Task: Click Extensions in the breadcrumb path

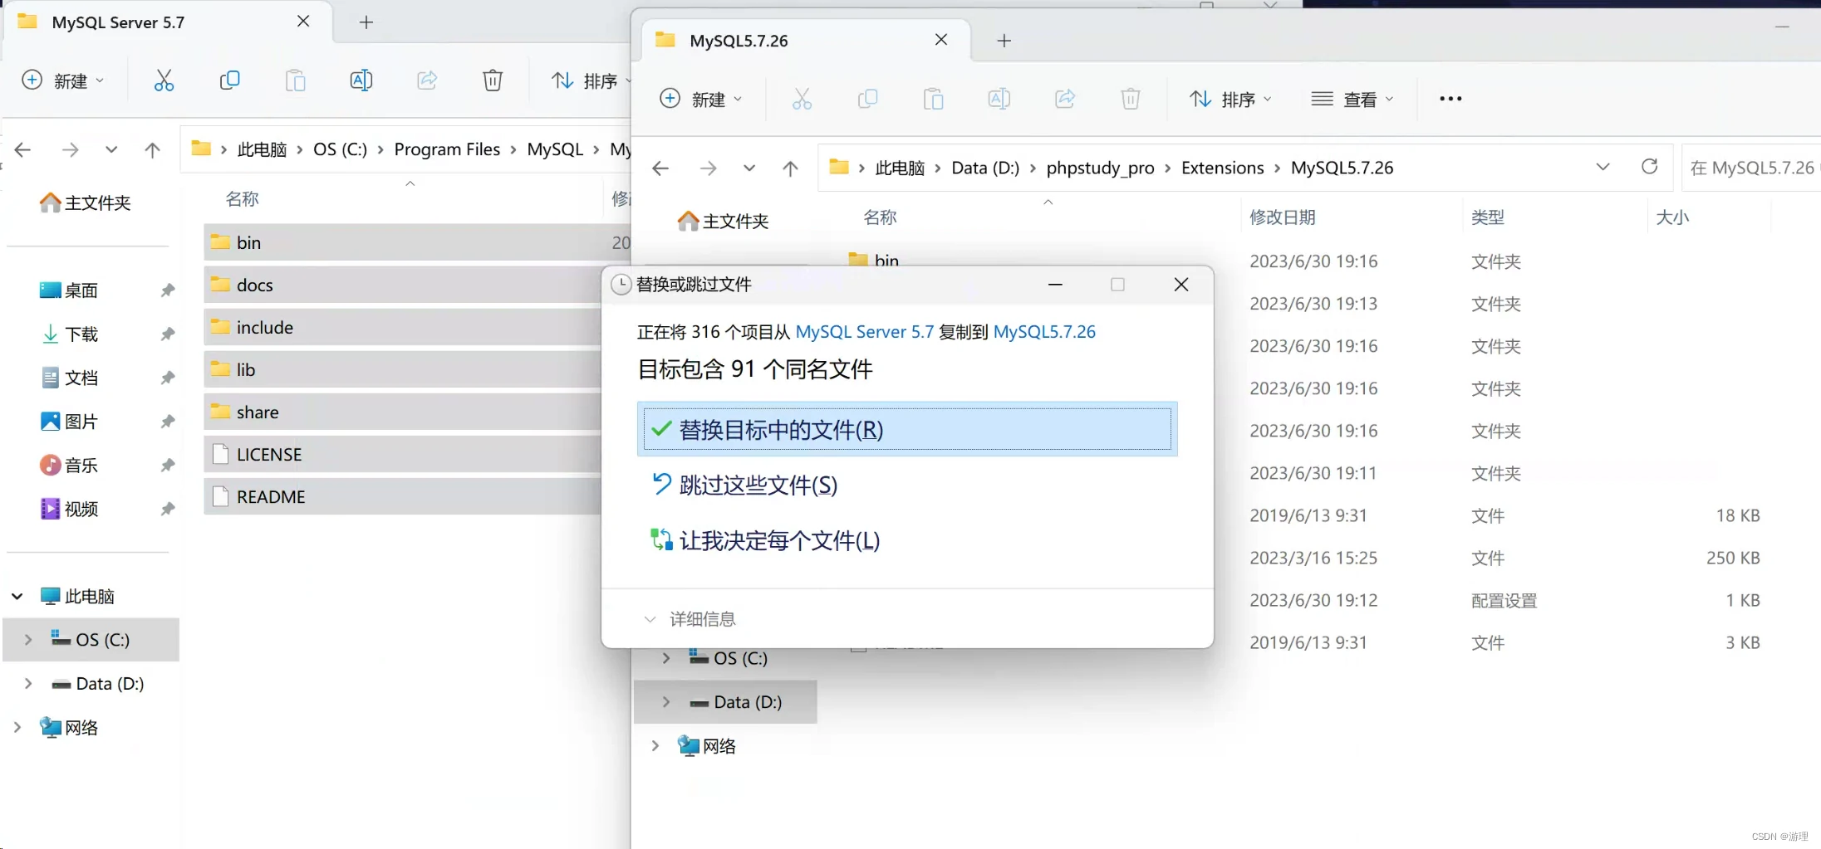Action: click(x=1222, y=168)
